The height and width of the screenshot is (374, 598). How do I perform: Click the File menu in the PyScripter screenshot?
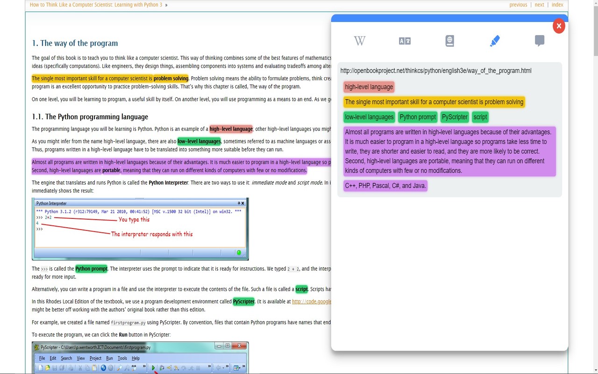[x=42, y=358]
